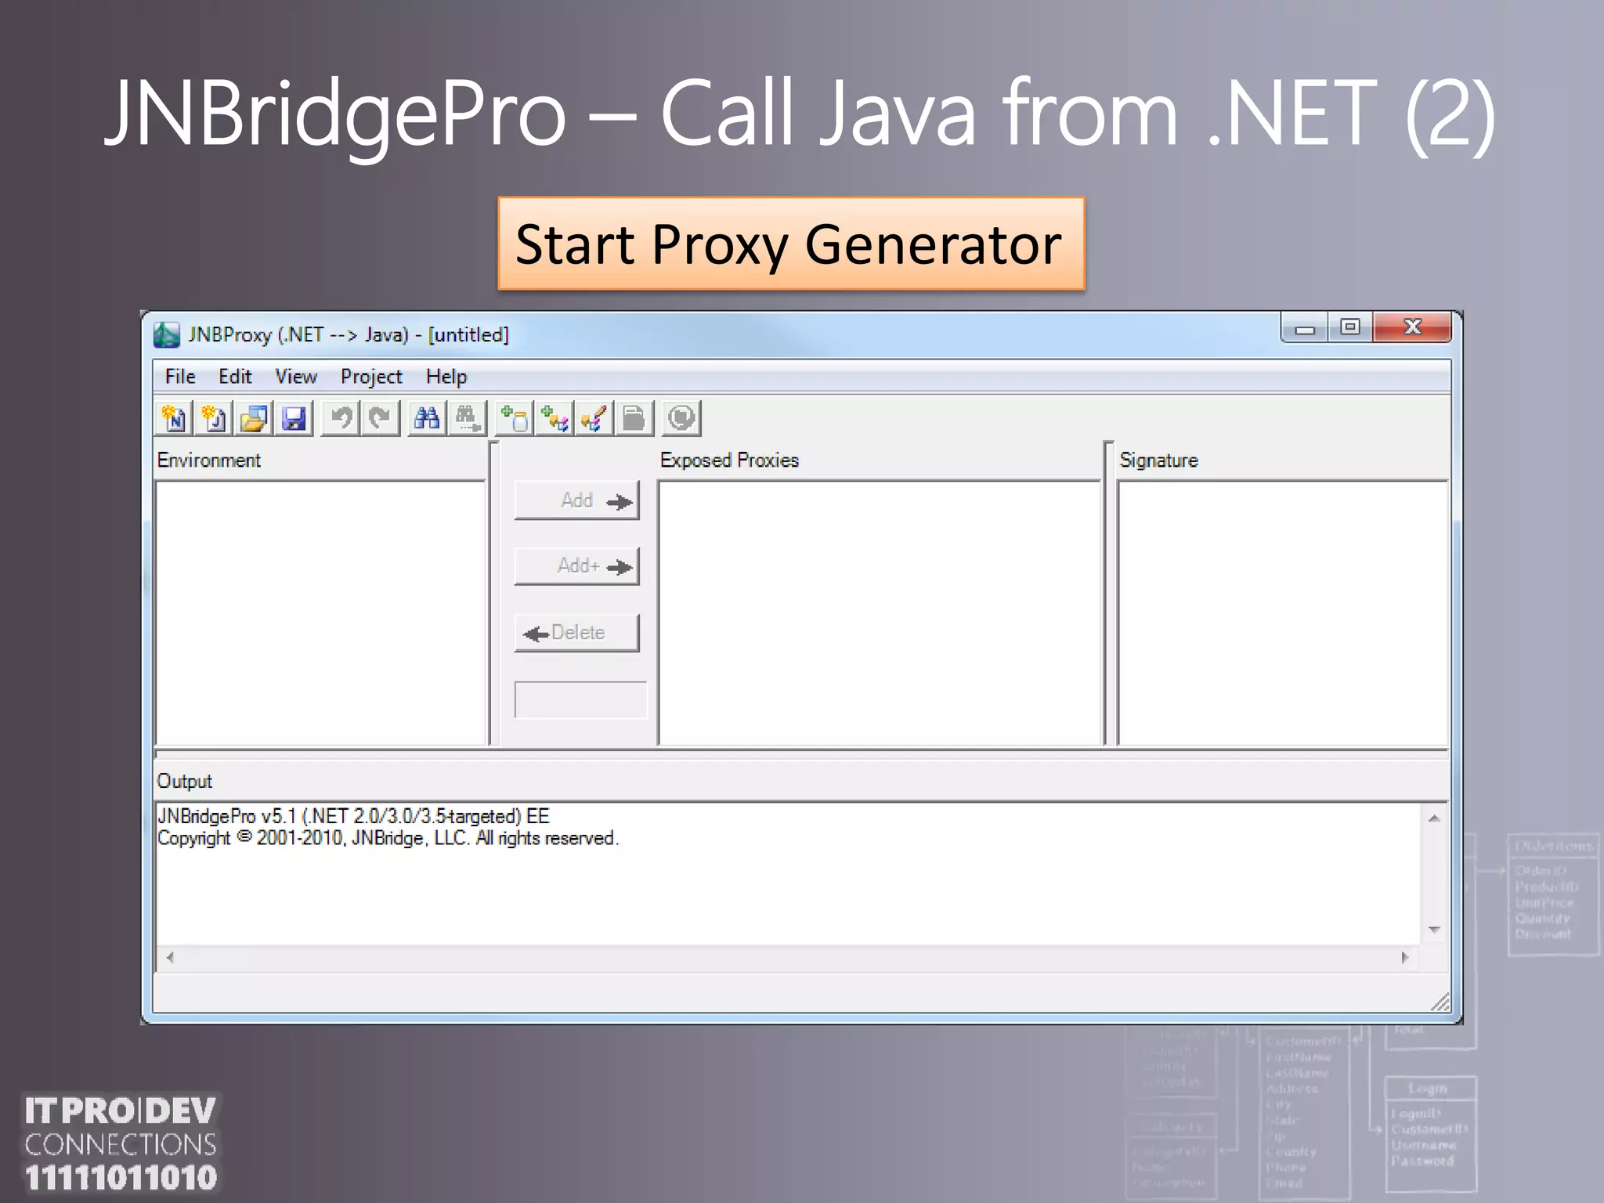Image resolution: width=1604 pixels, height=1203 pixels.
Task: Click the Delete arrow button
Action: [x=577, y=633]
